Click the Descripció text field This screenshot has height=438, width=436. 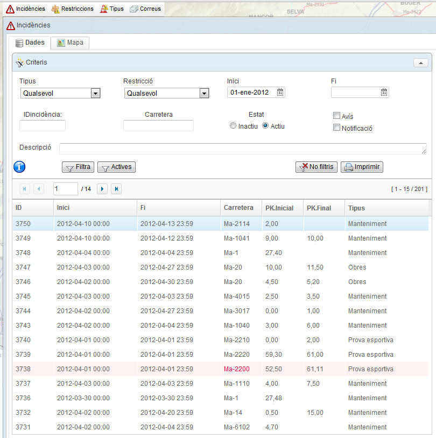point(242,149)
